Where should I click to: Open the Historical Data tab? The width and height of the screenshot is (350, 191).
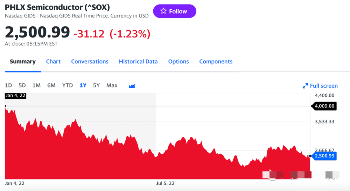138,62
